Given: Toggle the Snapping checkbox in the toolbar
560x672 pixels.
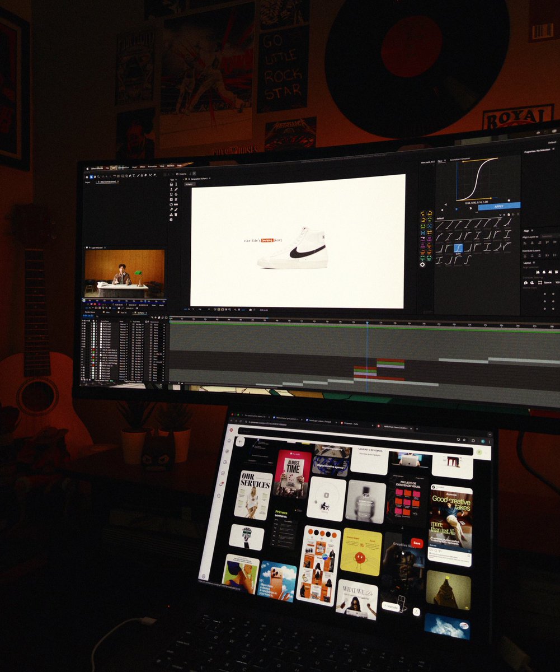Looking at the screenshot, I should tap(177, 174).
